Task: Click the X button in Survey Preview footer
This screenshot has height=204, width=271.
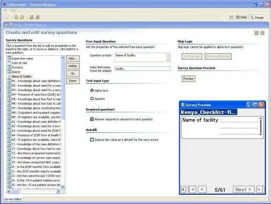Action: pos(183,190)
